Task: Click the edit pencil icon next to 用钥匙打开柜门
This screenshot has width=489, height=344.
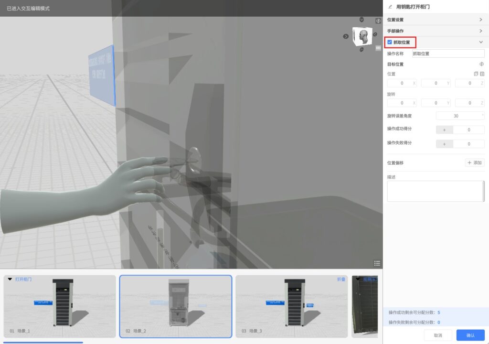Action: coord(391,7)
